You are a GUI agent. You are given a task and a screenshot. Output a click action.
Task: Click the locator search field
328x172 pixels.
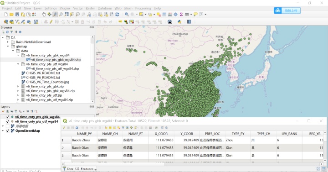(31, 171)
